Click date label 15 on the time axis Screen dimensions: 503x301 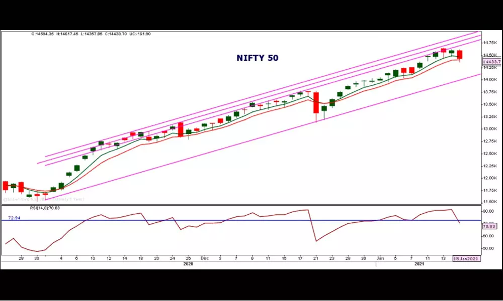click(284, 258)
